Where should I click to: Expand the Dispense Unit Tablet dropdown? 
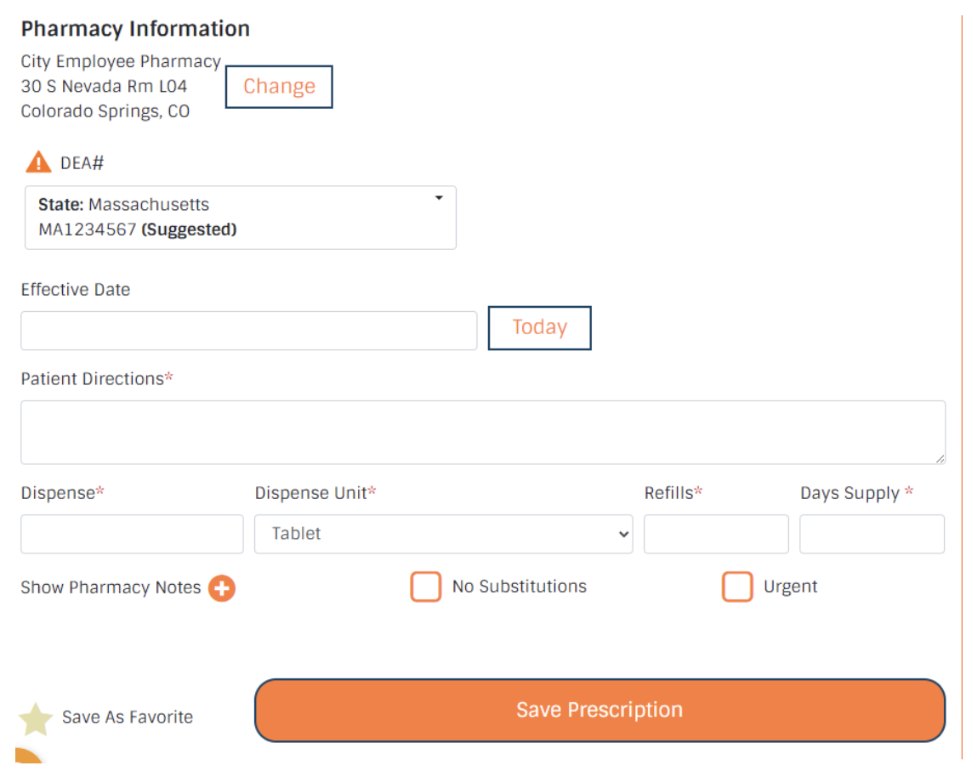coord(443,534)
